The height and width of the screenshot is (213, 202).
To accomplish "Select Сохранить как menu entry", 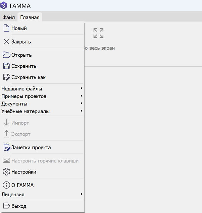I will [x=29, y=77].
